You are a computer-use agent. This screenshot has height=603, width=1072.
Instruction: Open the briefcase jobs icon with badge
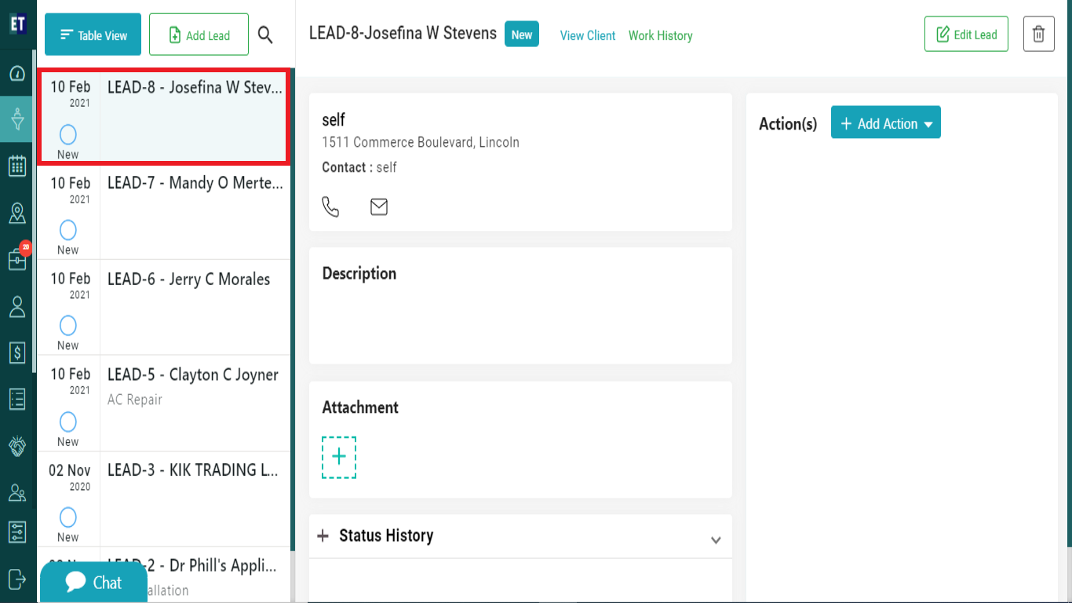pos(17,259)
